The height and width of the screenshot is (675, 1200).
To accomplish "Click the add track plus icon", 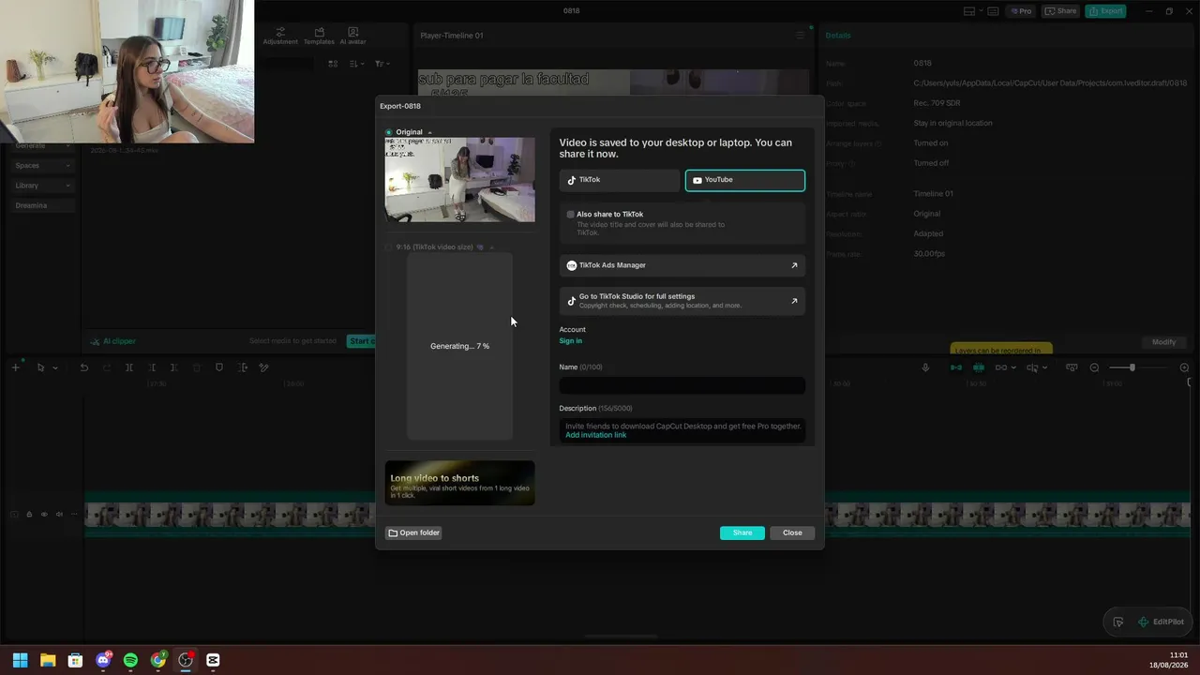I will (x=15, y=367).
